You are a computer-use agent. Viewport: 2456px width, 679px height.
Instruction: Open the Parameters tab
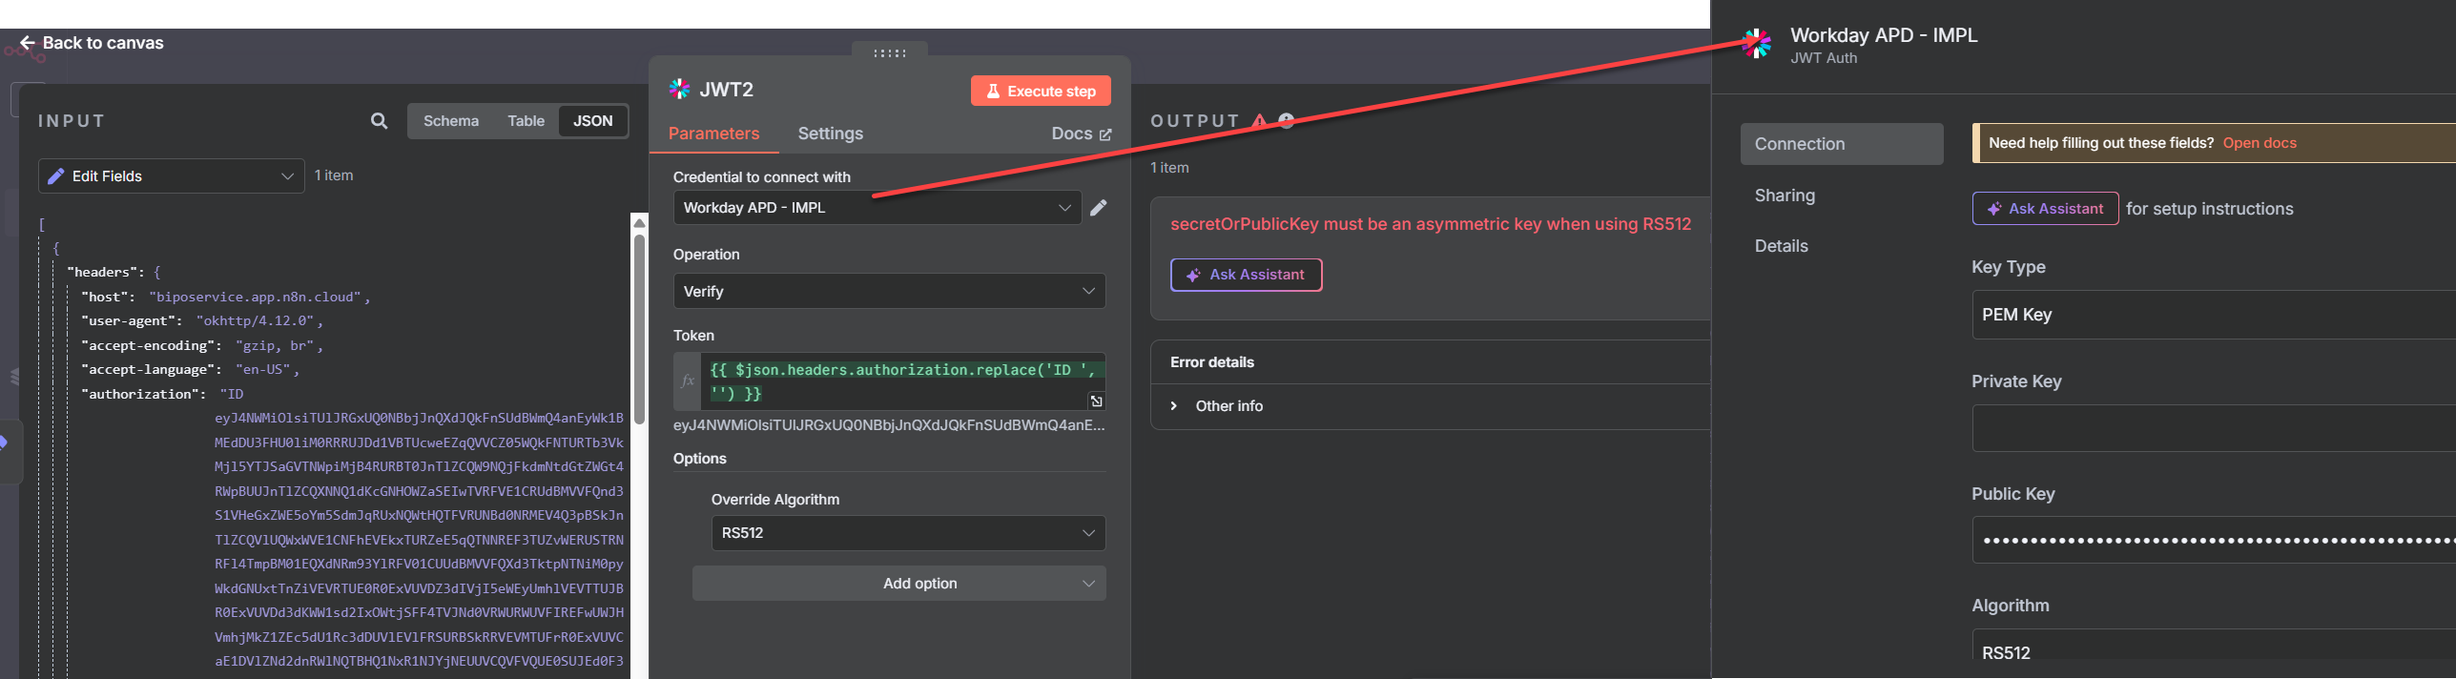pyautogui.click(x=714, y=134)
